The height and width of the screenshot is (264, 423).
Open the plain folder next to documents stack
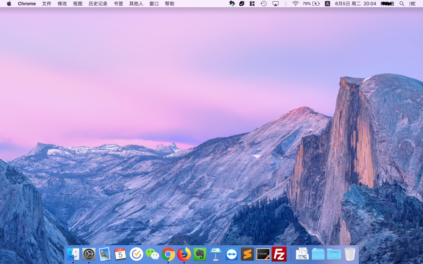(318, 254)
